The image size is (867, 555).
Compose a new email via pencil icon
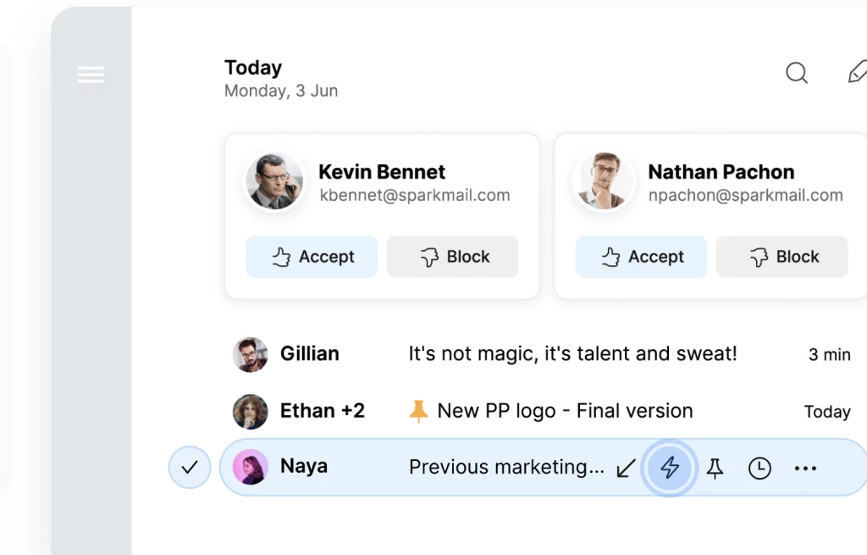click(857, 73)
